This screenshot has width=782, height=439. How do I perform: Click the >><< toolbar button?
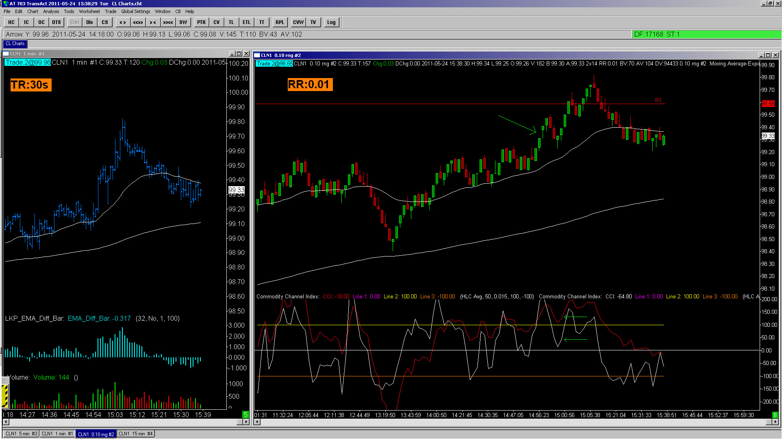coord(168,22)
